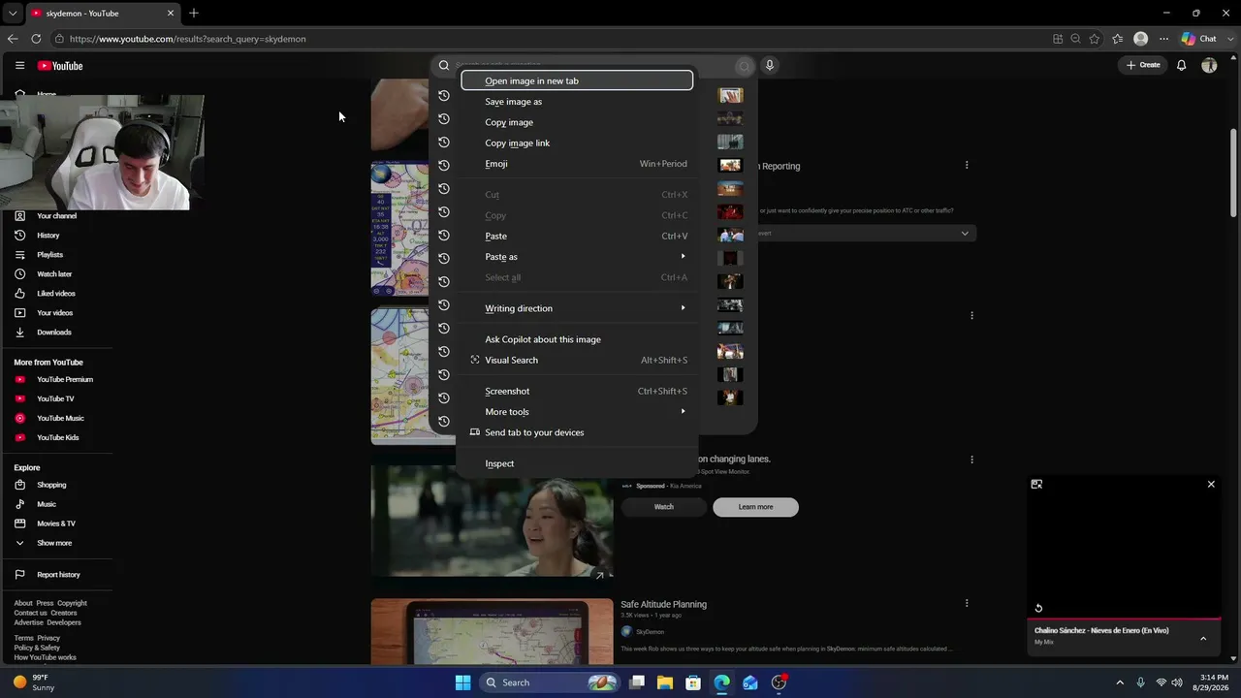Open YouTube notifications bell
Viewport: 1241px width, 698px height.
[1181, 65]
